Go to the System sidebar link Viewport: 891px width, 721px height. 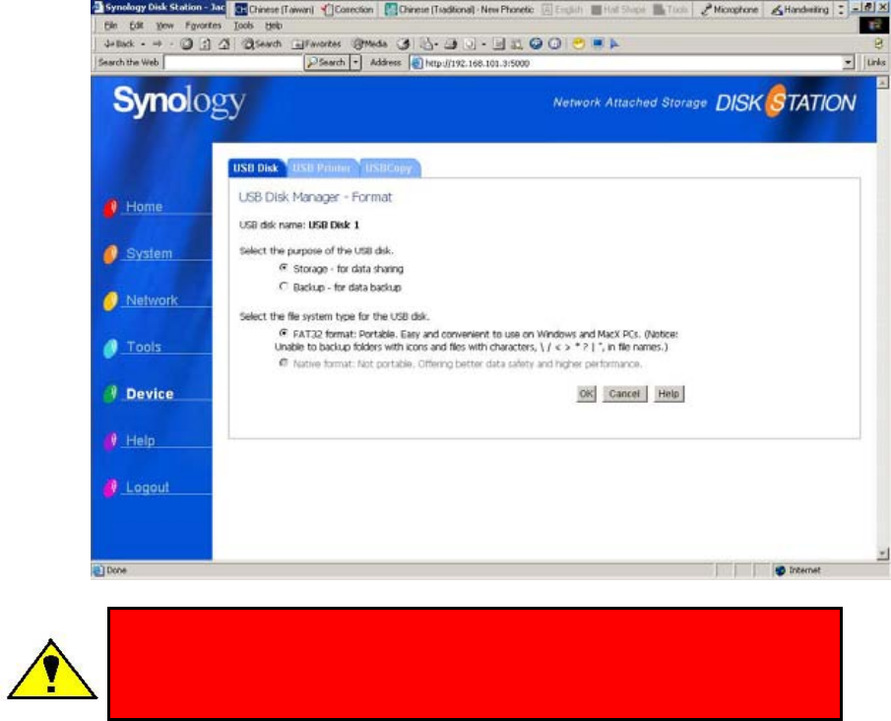click(149, 253)
